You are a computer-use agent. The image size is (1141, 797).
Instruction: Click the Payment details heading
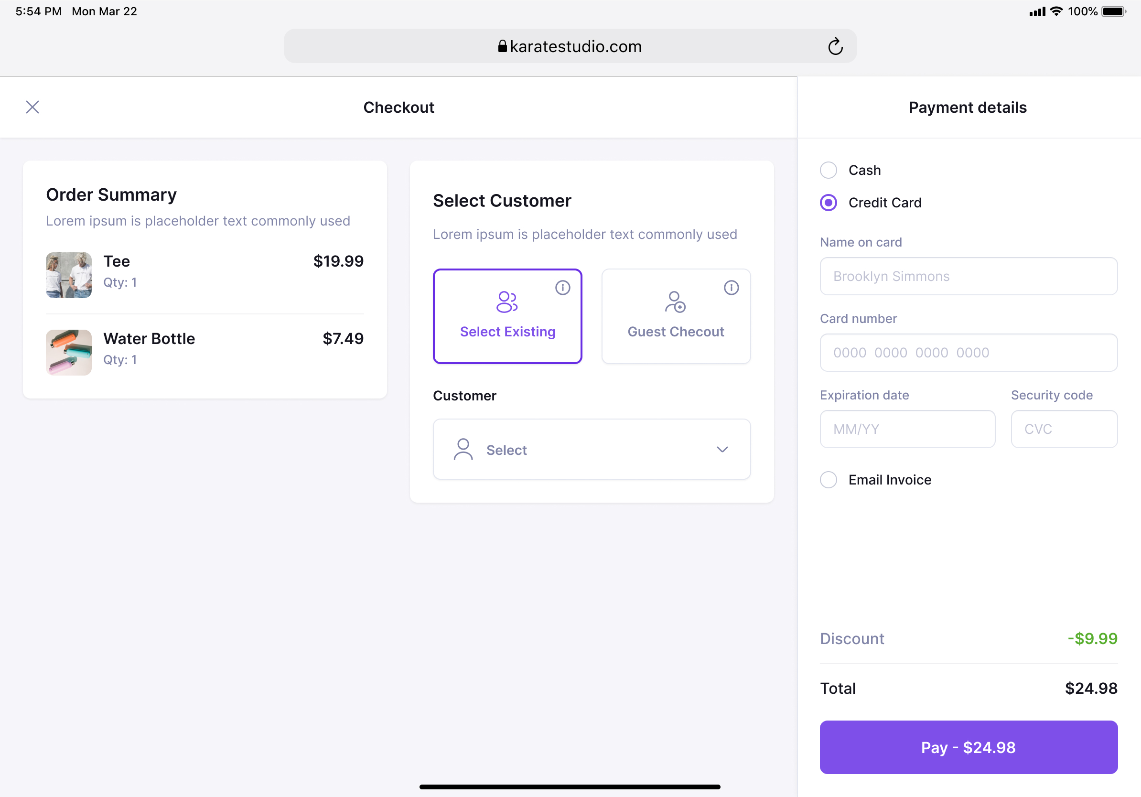point(968,108)
